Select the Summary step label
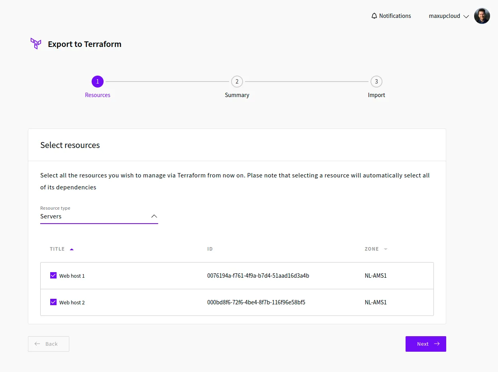This screenshot has height=372, width=498. pos(237,95)
